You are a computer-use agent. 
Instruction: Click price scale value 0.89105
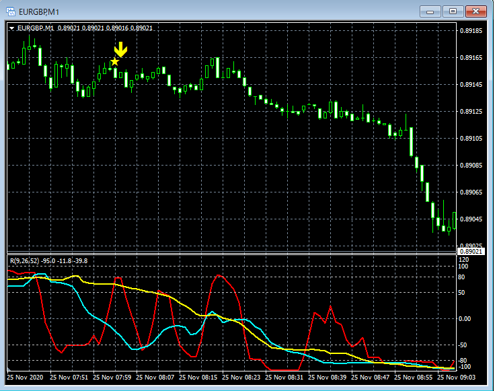pyautogui.click(x=471, y=139)
